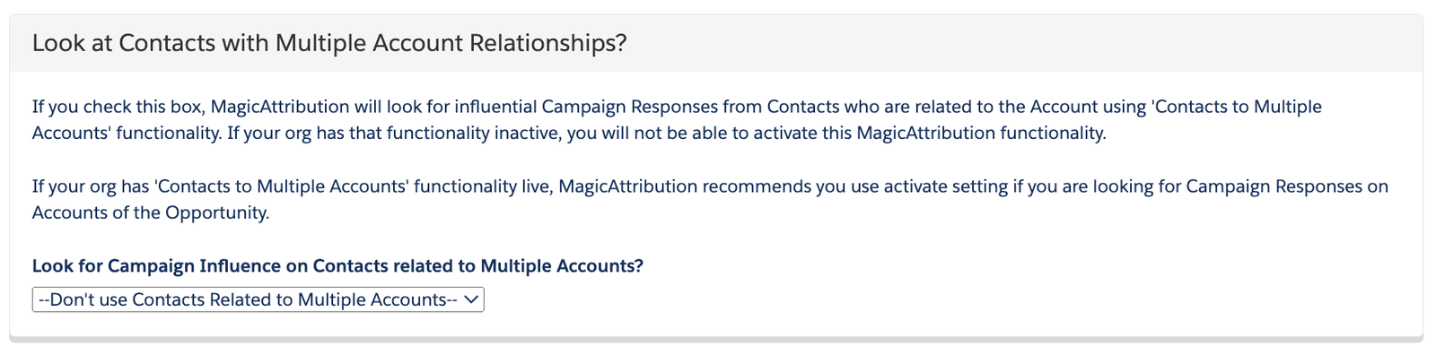Click the dropdown's chevron arrow
1436x355 pixels.
point(472,299)
